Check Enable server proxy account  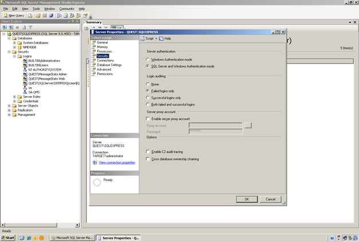pyautogui.click(x=148, y=119)
